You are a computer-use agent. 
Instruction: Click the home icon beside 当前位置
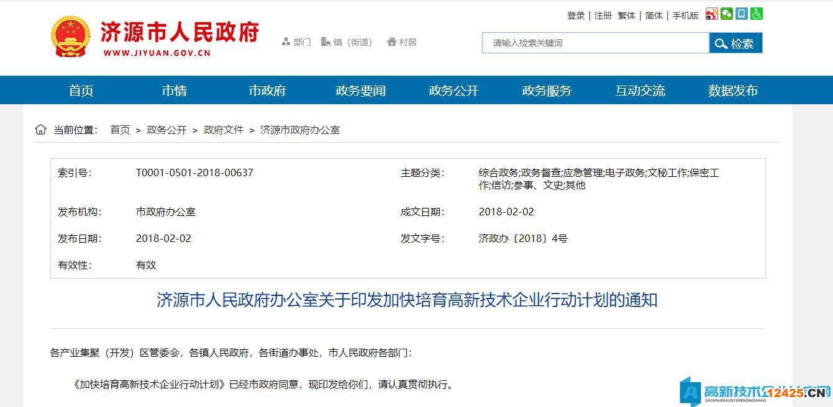[40, 130]
